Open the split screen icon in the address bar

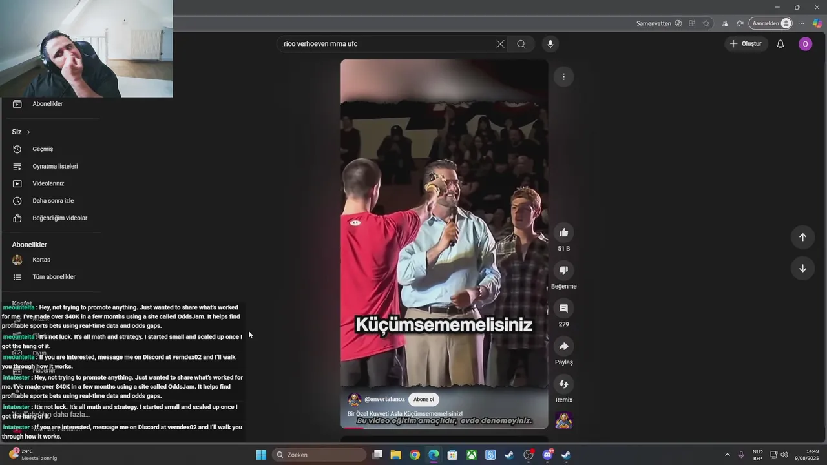pyautogui.click(x=692, y=23)
